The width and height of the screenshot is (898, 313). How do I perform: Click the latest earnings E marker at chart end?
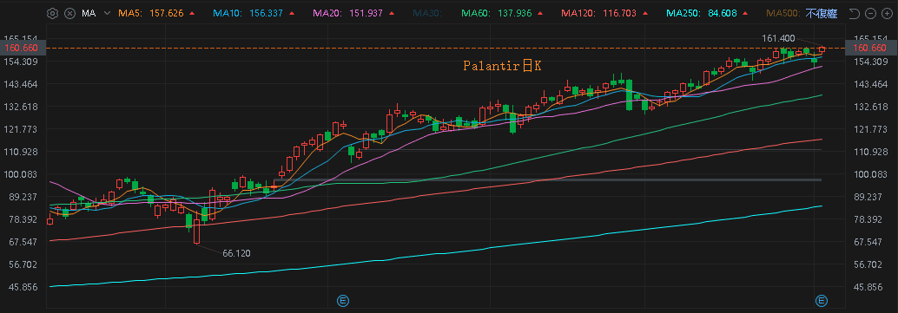point(822,300)
